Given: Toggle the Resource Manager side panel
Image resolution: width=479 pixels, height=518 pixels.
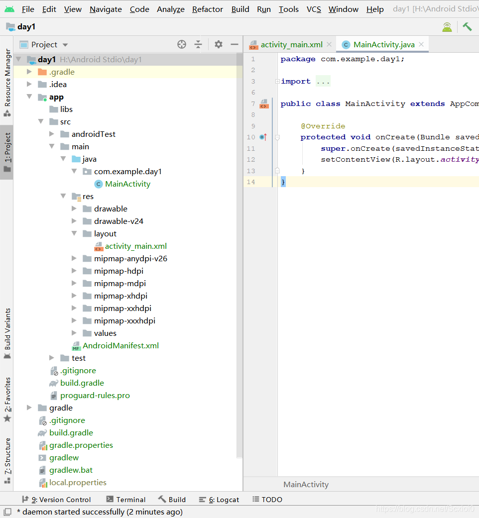Looking at the screenshot, I should (7, 83).
